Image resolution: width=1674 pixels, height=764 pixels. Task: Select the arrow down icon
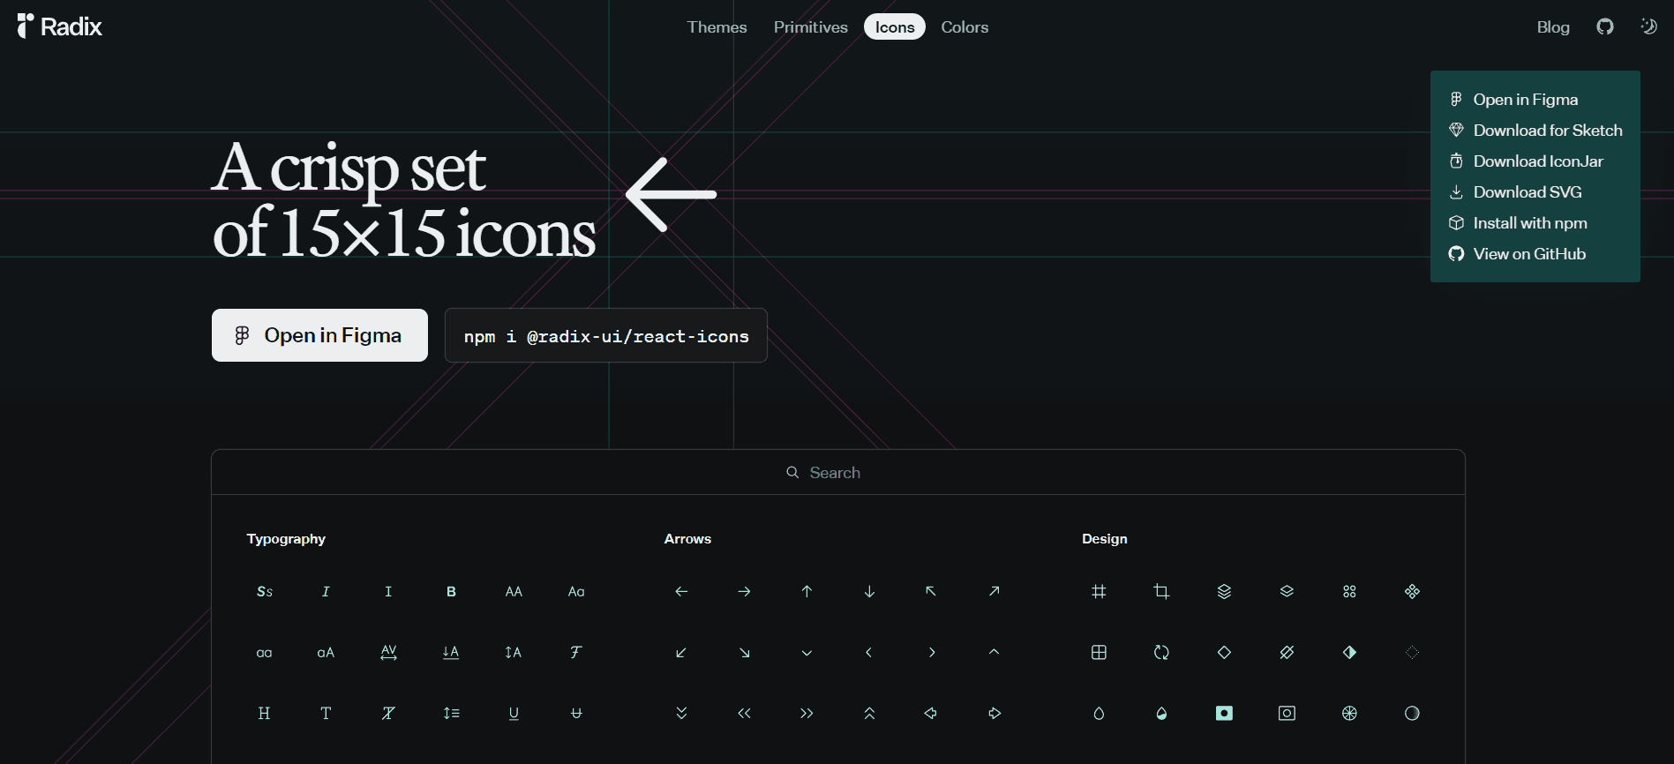click(x=869, y=591)
